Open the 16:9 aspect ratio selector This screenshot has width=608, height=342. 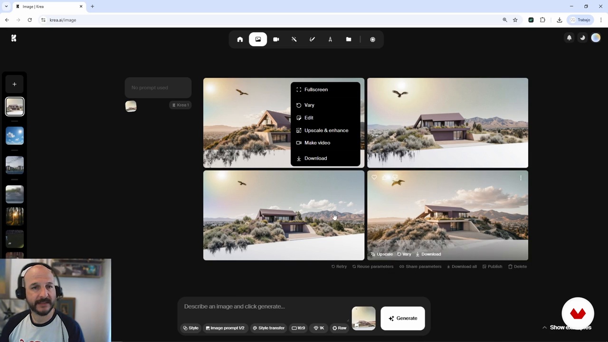[298, 328]
